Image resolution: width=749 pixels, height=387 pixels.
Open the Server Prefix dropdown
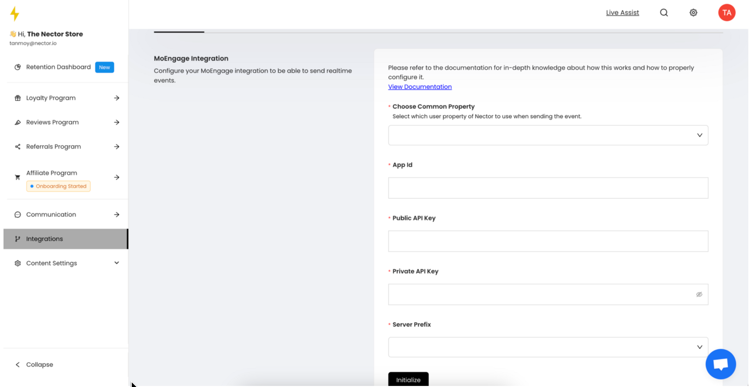548,347
